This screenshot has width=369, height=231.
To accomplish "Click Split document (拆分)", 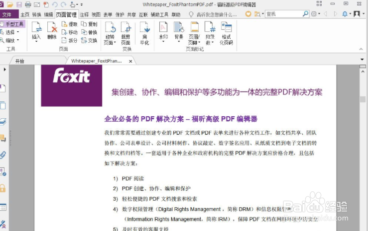I will click(70, 40).
